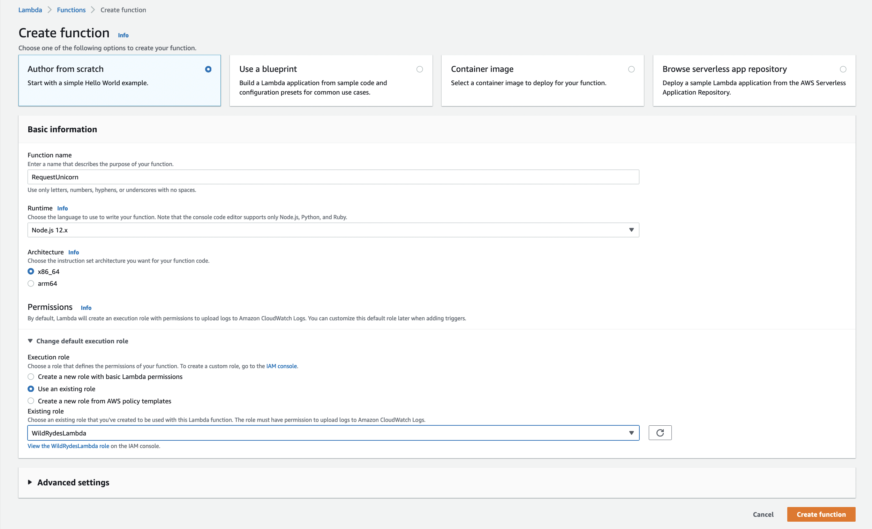Select Browse serverless app repository option
Viewport: 872px width, 529px height.
[x=754, y=80]
